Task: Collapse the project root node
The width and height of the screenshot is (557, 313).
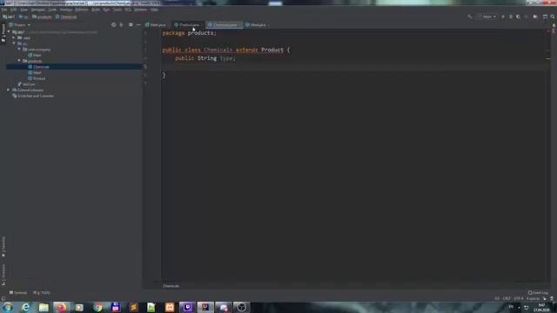Action: 9,31
